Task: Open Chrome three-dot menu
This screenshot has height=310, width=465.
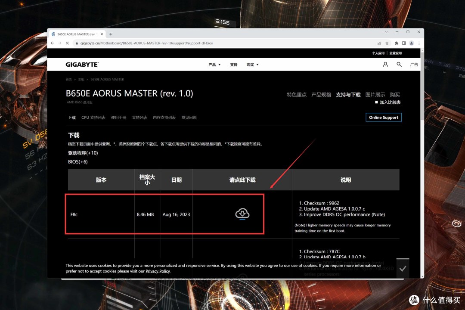Action: point(419,43)
